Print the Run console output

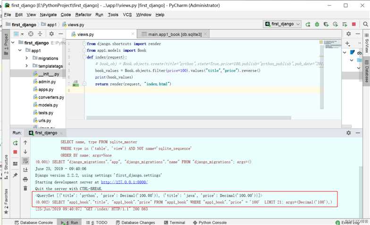click(x=25, y=179)
